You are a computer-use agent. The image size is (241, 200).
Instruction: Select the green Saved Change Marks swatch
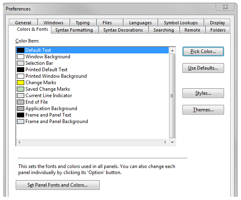pyautogui.click(x=21, y=89)
